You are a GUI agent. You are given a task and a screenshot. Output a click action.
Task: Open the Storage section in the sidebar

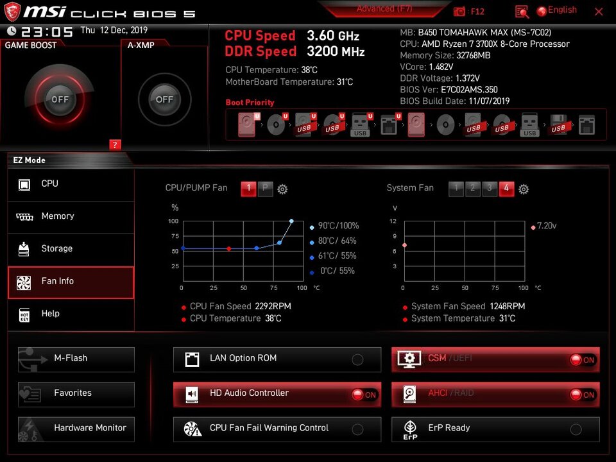point(71,250)
